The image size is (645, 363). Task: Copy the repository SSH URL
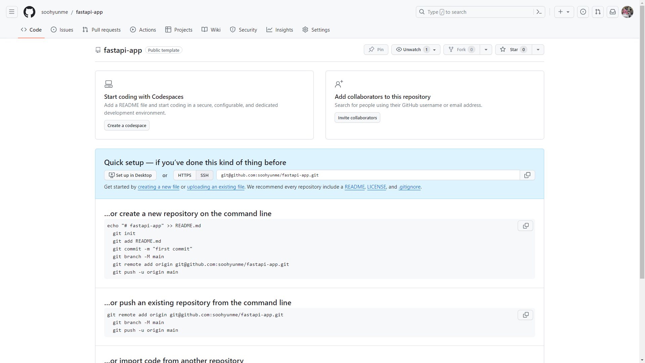[x=527, y=175]
